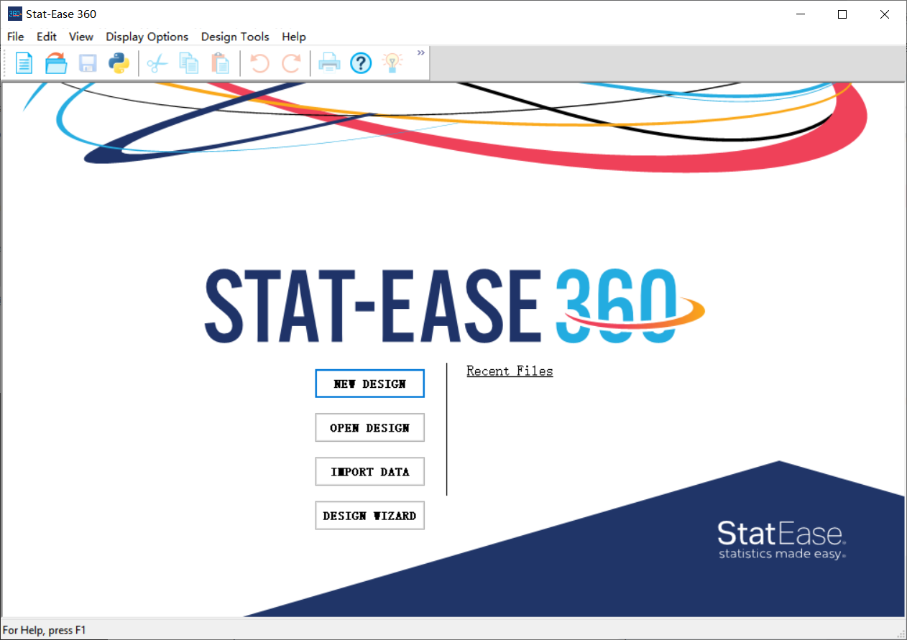
Task: Click the light bulb tips icon
Action: pyautogui.click(x=392, y=63)
